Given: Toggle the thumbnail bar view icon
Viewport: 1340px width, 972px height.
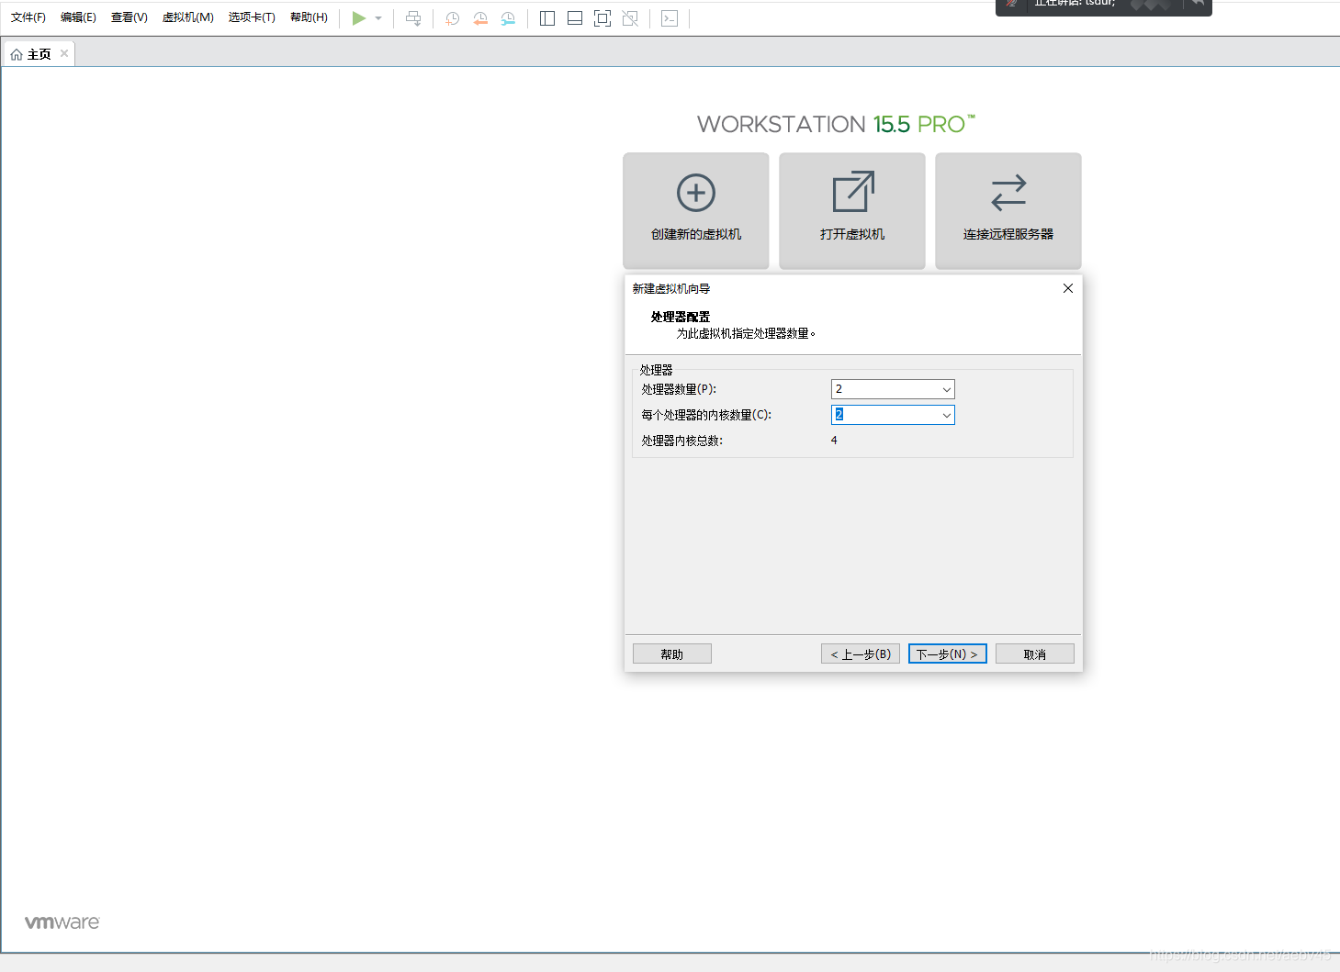Looking at the screenshot, I should point(575,18).
